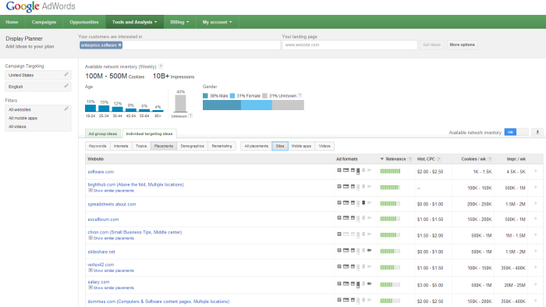Toggle Available network inventory switch

(516, 132)
